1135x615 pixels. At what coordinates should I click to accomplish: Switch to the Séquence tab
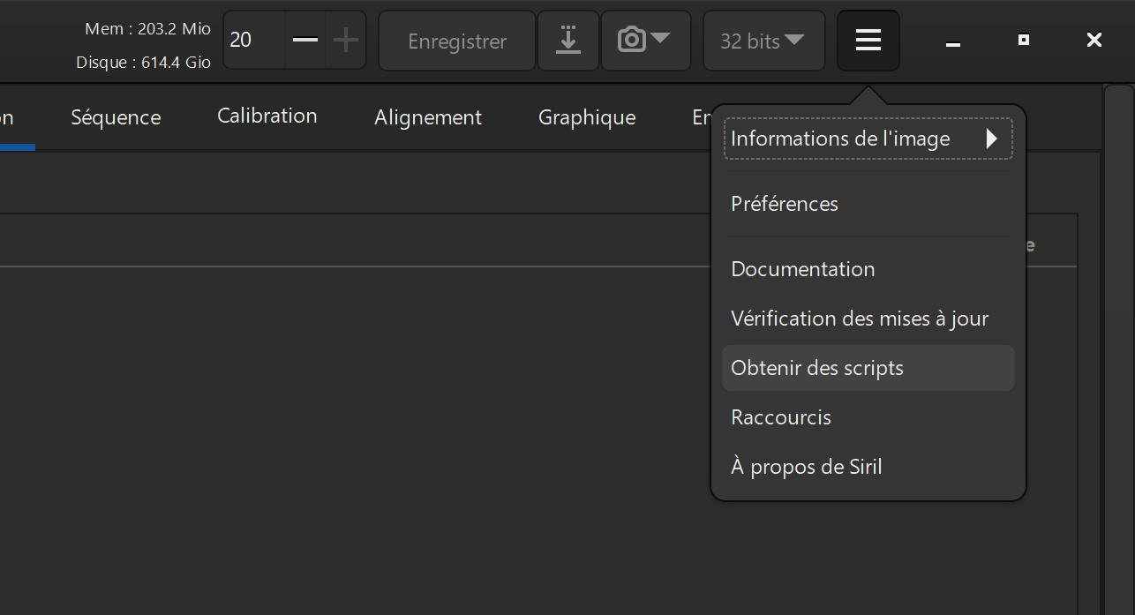[x=116, y=117]
